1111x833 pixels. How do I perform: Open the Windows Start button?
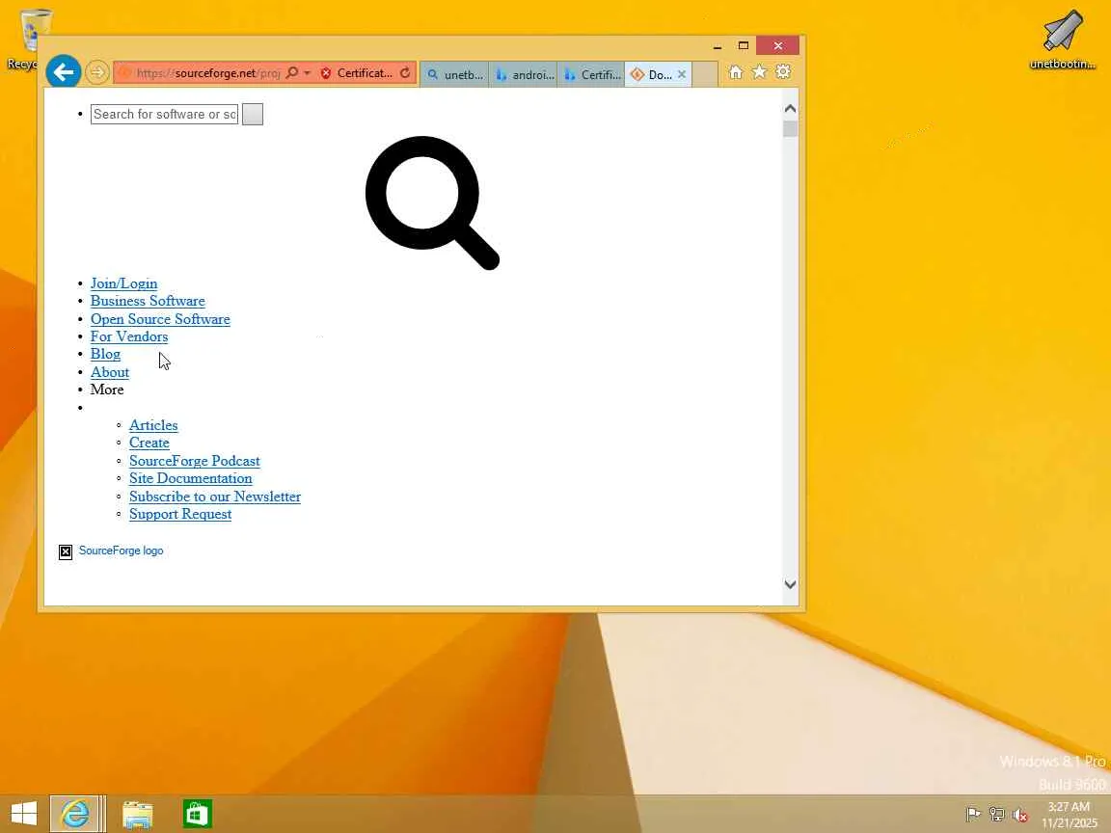(24, 813)
